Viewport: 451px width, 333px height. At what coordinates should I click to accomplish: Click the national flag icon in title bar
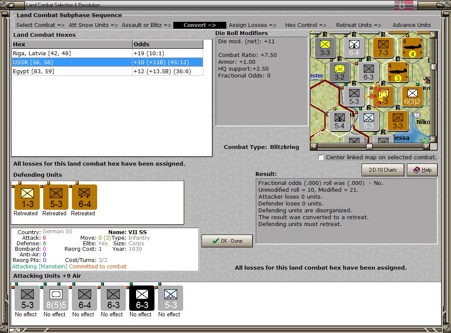tap(403, 5)
